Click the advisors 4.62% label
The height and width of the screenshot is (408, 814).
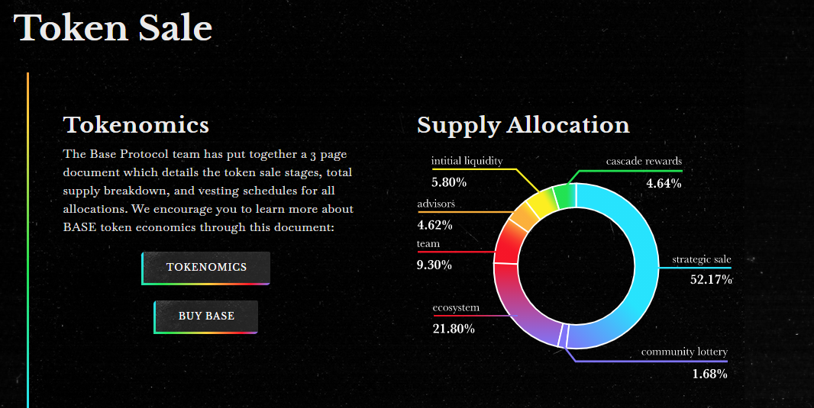(435, 214)
